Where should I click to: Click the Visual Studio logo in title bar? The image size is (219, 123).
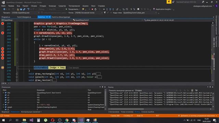click(x=3, y=2)
